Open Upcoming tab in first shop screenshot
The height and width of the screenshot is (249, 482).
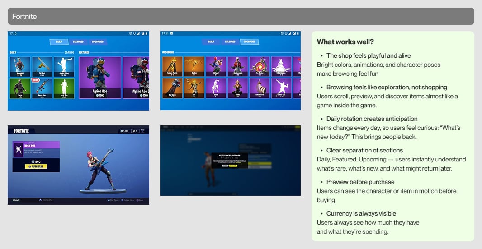click(x=98, y=41)
